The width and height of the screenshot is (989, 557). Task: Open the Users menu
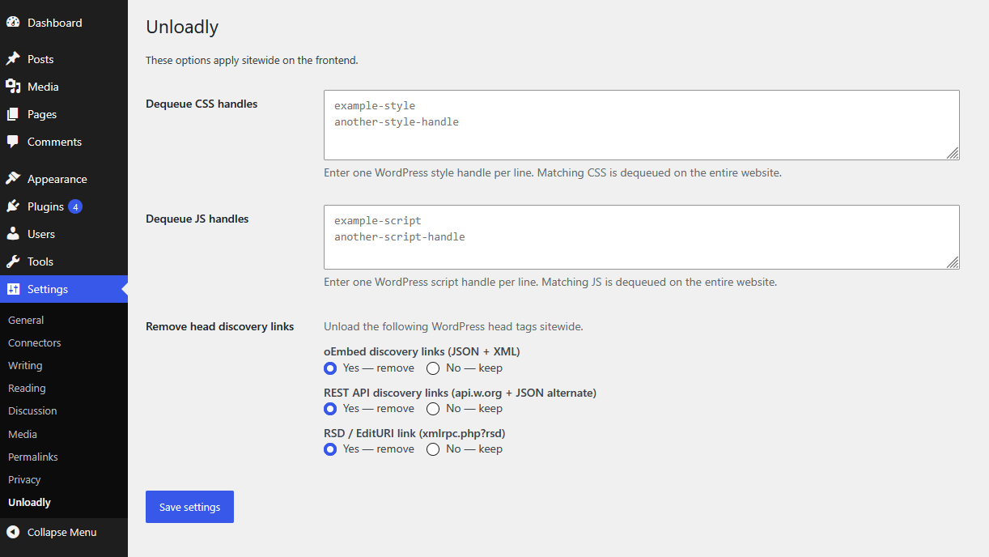coord(64,234)
